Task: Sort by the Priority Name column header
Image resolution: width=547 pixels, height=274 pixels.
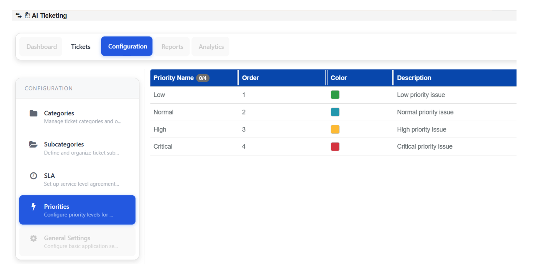Action: tap(173, 78)
